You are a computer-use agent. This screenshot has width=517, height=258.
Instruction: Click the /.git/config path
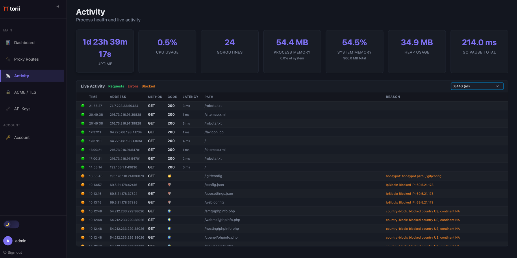tap(213, 176)
